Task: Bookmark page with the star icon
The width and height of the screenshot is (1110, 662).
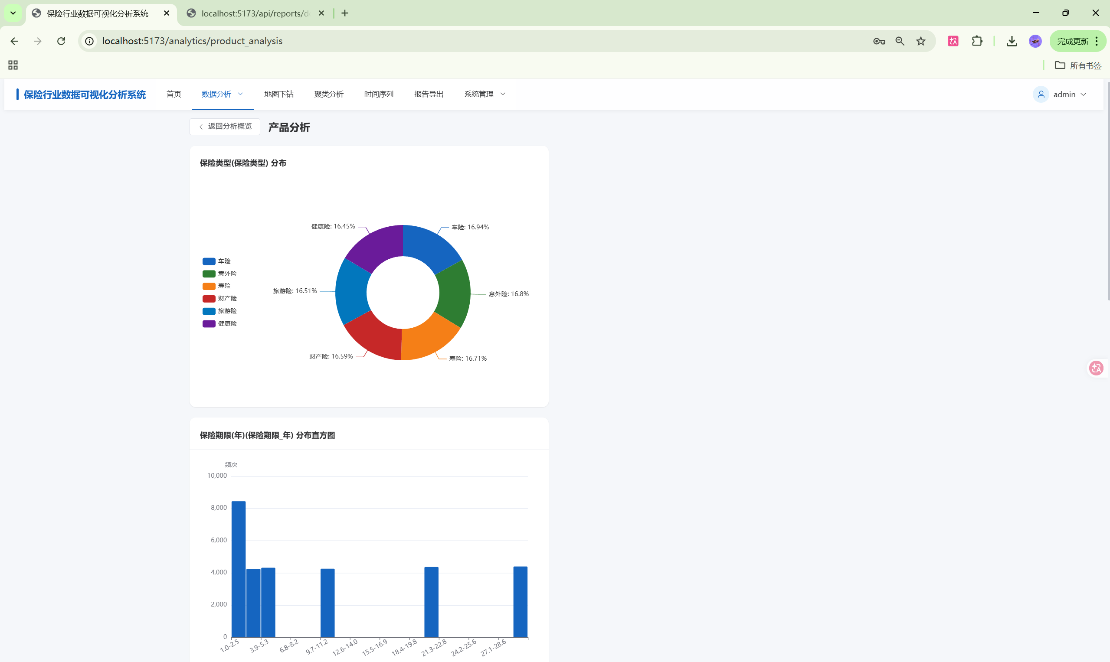Action: (921, 41)
